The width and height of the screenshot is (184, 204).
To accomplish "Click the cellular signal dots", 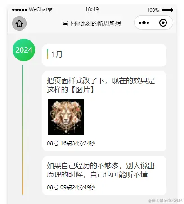I will point(20,10).
